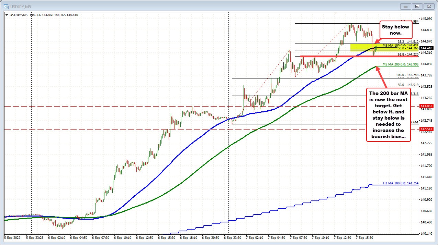Select the Fibonacci label '61.8 - 144.220'

pyautogui.click(x=407, y=54)
